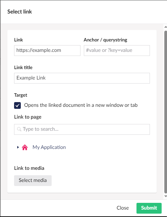Screen dimensions: 167x217
Task: Expand the My Application tree node
Action: click(x=18, y=147)
